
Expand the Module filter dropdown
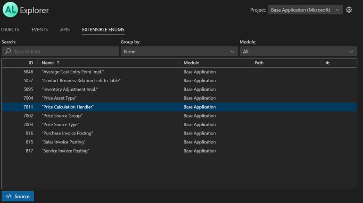click(298, 51)
